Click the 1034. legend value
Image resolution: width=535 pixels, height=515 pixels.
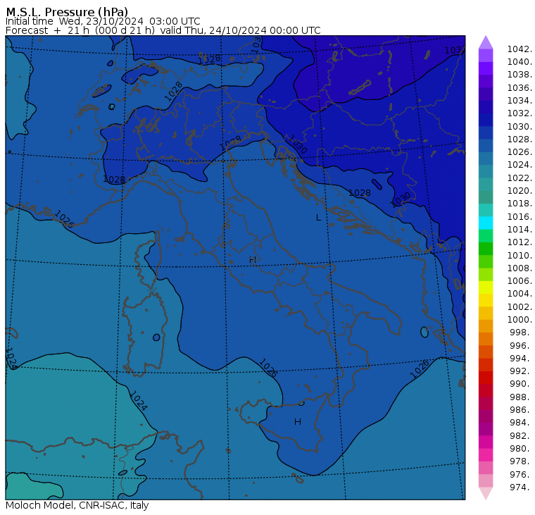click(x=520, y=101)
